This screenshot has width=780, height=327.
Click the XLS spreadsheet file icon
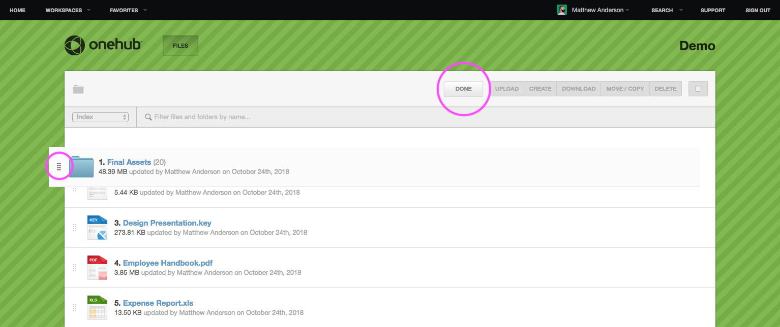(x=97, y=308)
